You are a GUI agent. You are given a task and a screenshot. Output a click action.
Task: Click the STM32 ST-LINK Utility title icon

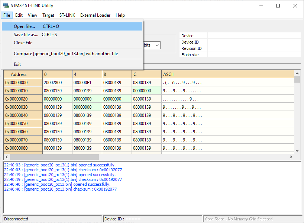[x=6, y=5]
